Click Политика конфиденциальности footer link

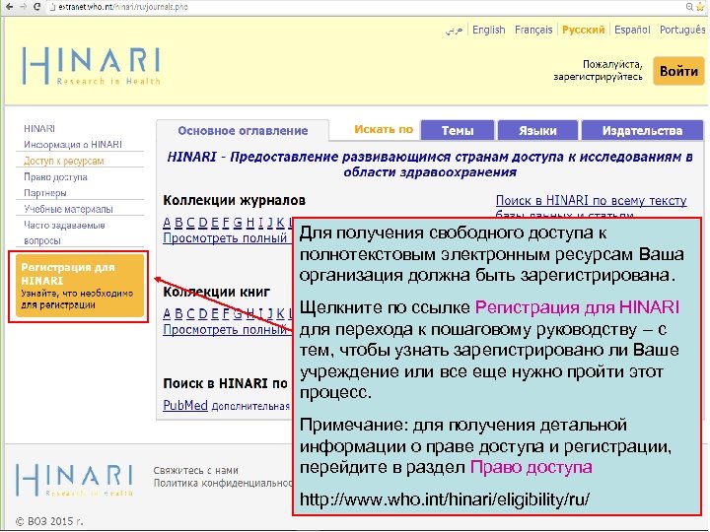click(x=223, y=484)
